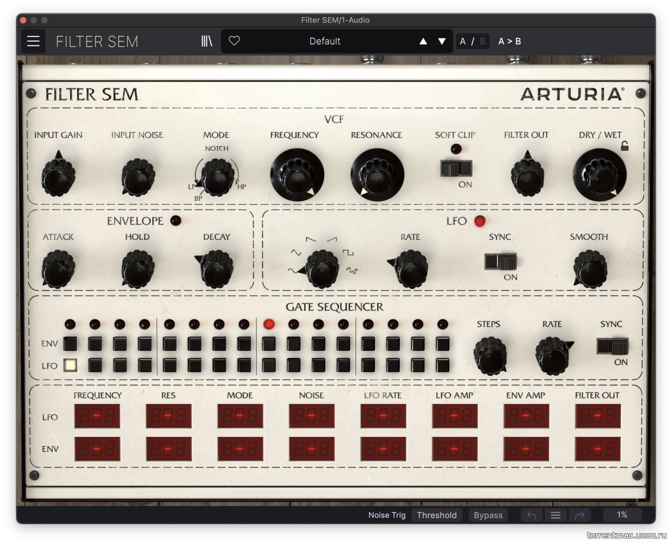
Task: Select the ramp up LFO waveform icon
Action: tap(332, 239)
